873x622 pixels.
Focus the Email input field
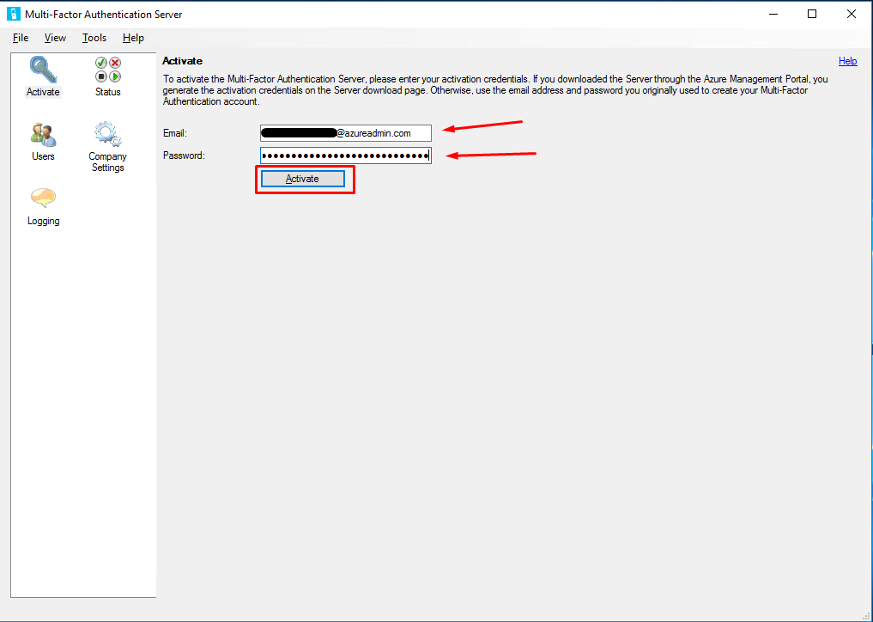[346, 133]
